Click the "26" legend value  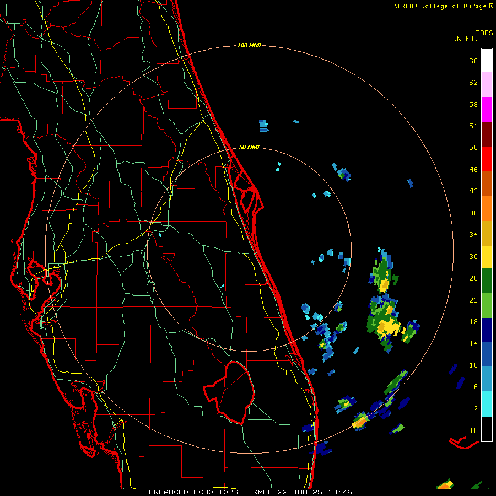coord(473,278)
